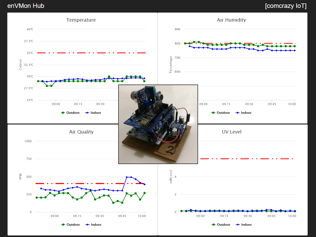Image resolution: width=316 pixels, height=237 pixels.
Task: Toggle Indoor series in UV Level legend
Action: click(x=244, y=225)
